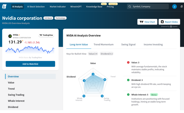
Task: Click the search magnifier icon
Action: pos(130,6)
